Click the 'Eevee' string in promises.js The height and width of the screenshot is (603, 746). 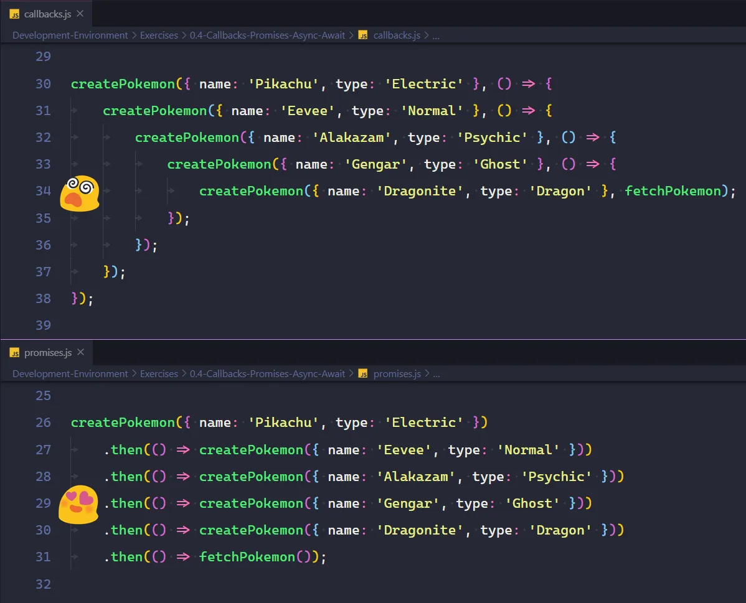pyautogui.click(x=404, y=449)
